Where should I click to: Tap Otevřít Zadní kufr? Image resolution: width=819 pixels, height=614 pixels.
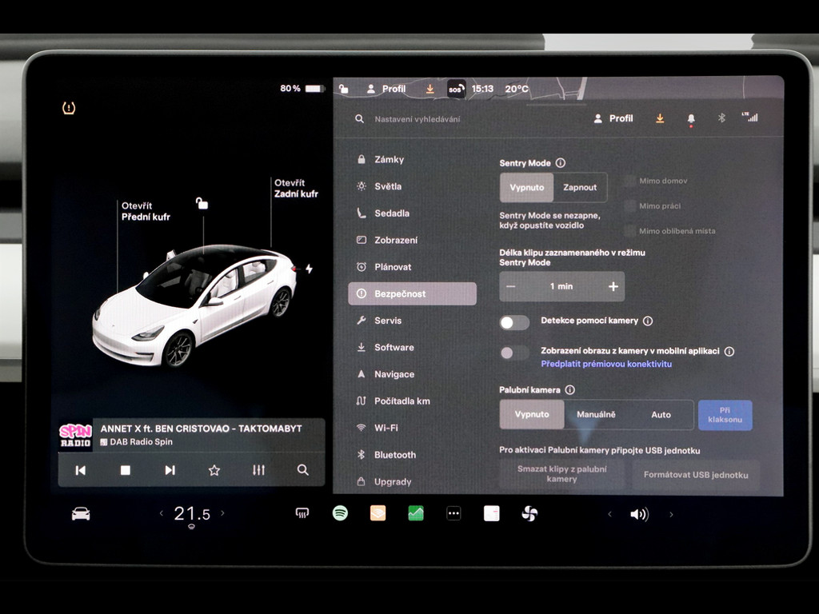tap(296, 189)
